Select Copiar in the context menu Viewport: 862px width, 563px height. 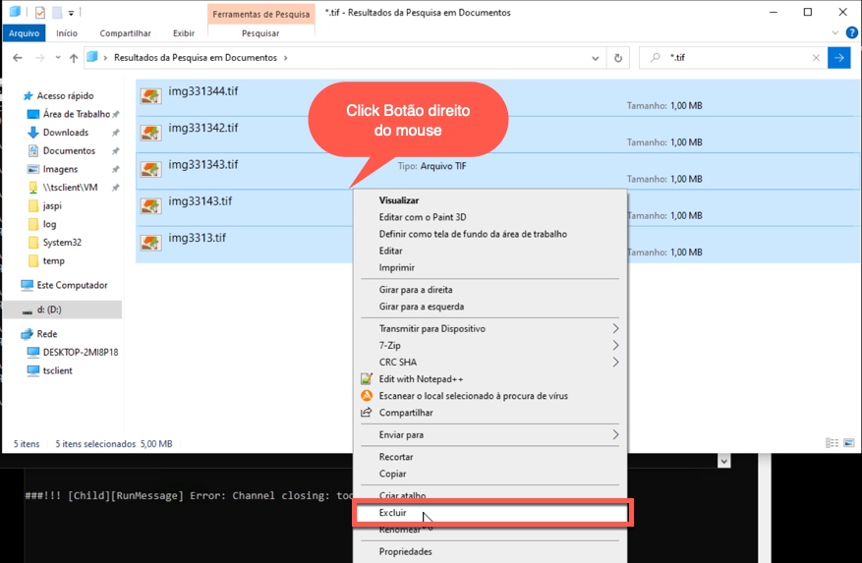392,474
